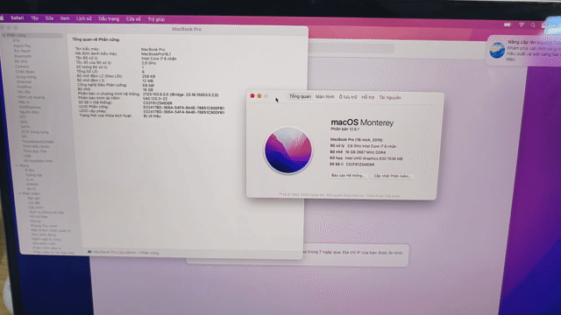This screenshot has height=315, width=561.
Task: Click the Tổng quan về Phần cứng heading
Action: [96, 39]
